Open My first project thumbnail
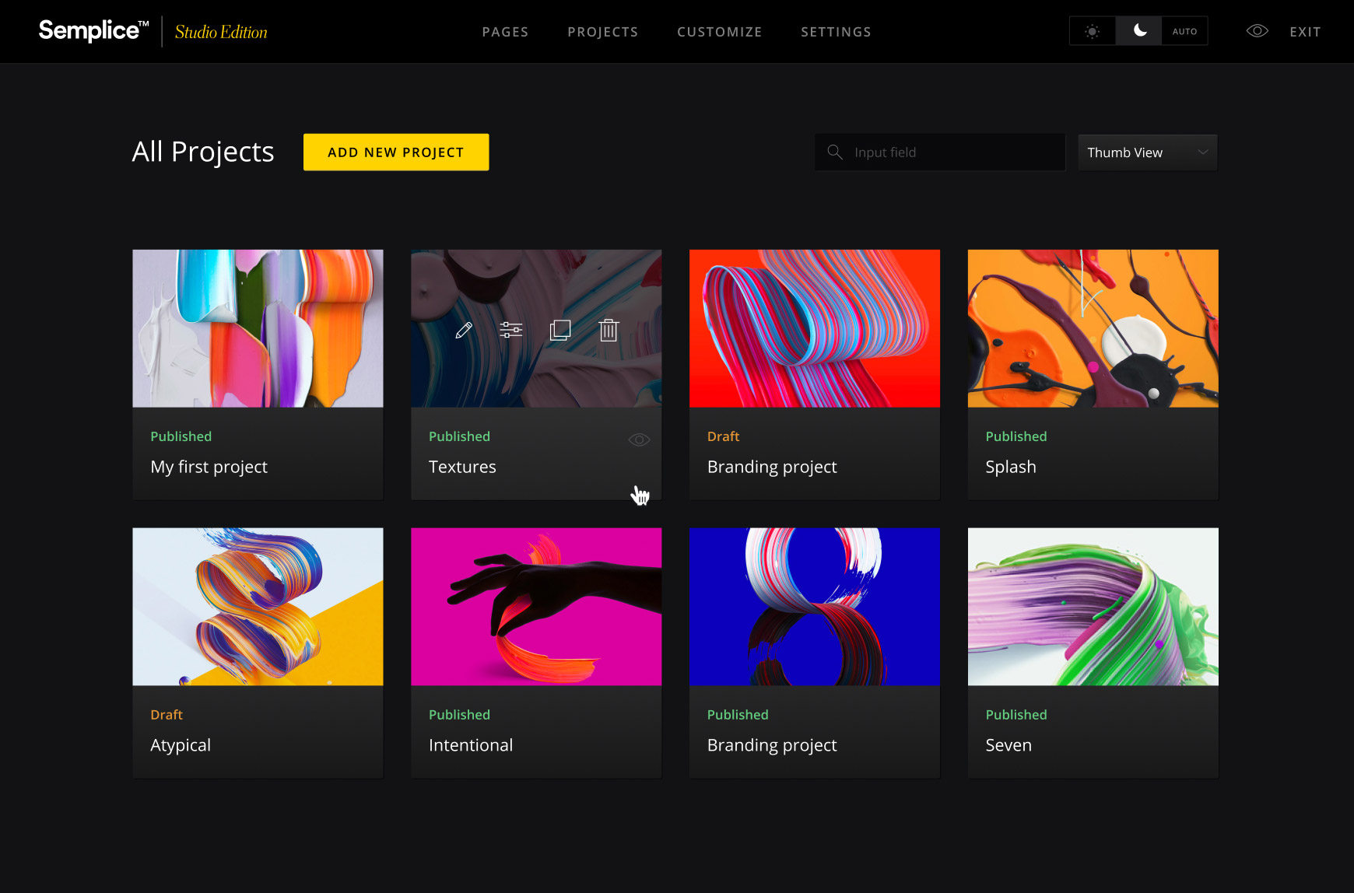This screenshot has width=1354, height=893. tap(258, 328)
